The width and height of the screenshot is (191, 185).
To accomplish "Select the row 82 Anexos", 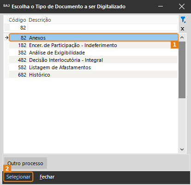I will click(94, 38).
